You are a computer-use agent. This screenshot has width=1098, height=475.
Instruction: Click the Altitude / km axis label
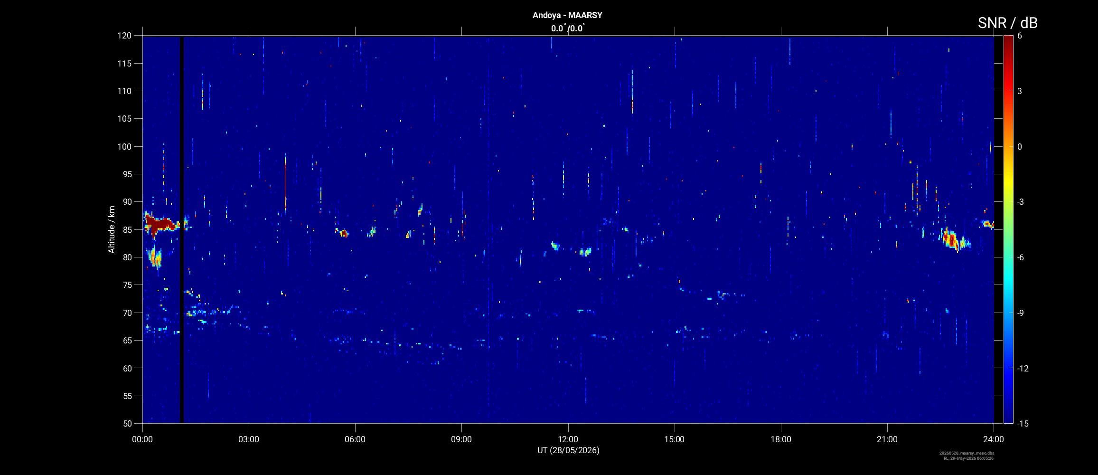[x=112, y=229]
